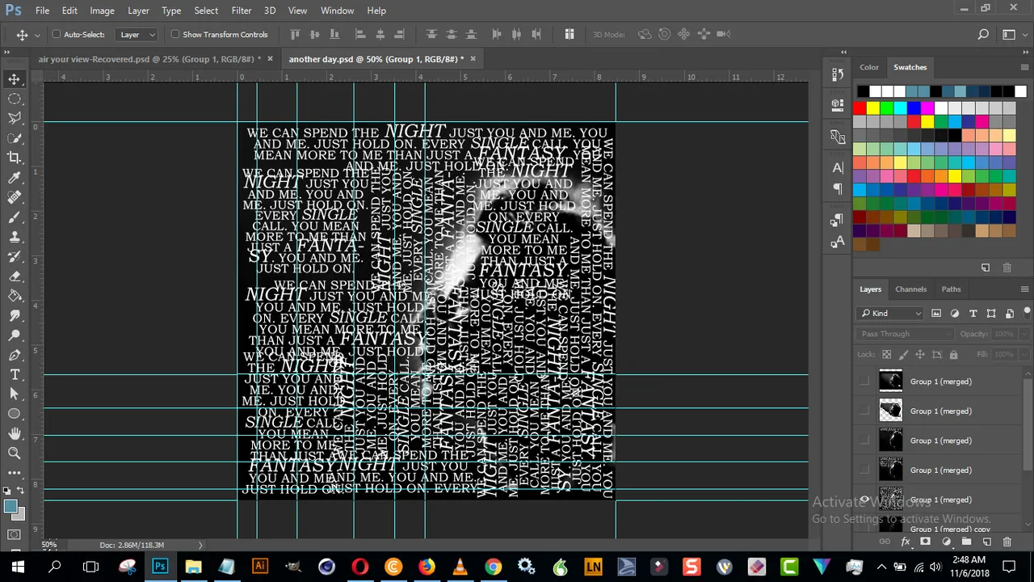Select the Elliptical Marquee tool
Screen dimensions: 1034x582
pyautogui.click(x=15, y=99)
